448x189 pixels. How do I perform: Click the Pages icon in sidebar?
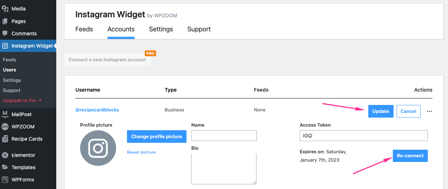pos(5,21)
